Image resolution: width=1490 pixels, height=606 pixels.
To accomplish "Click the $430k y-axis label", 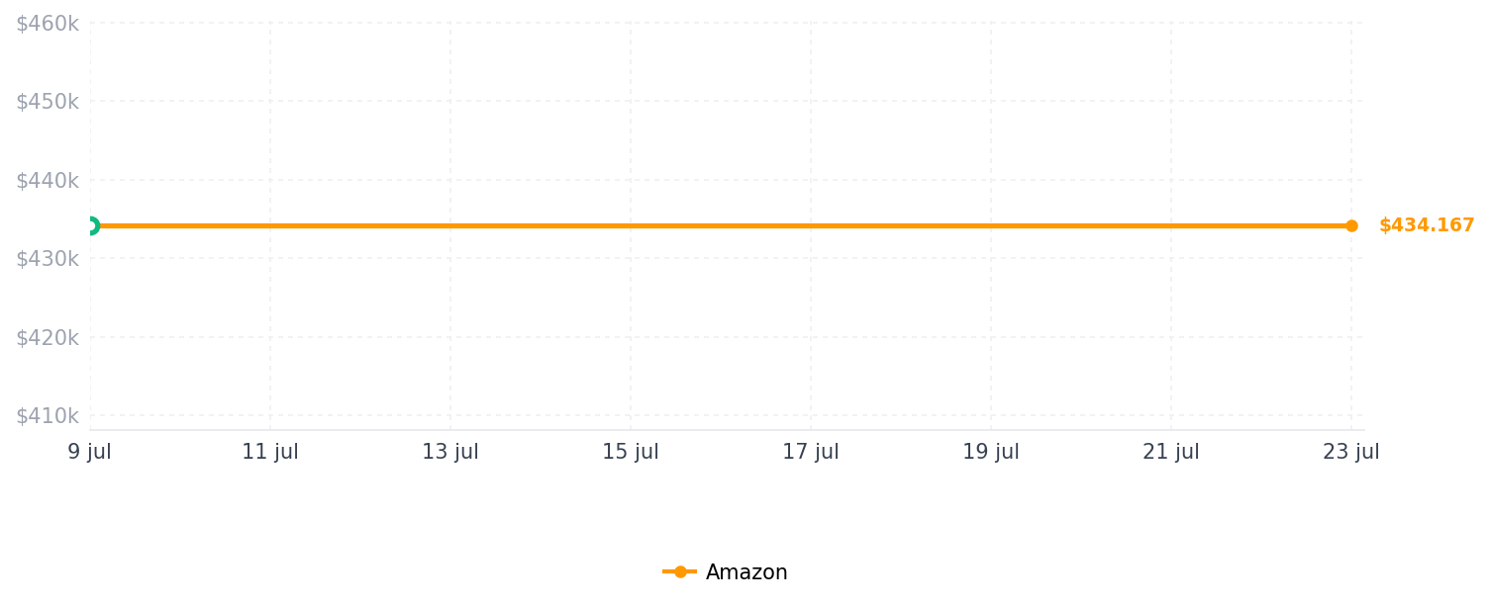I will click(x=48, y=259).
